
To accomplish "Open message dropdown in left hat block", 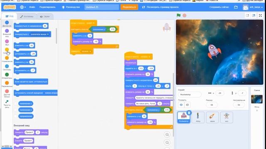I will [91, 23].
